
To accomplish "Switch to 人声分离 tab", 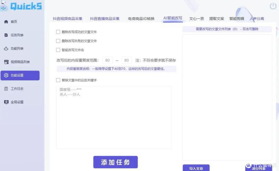I will (257, 19).
